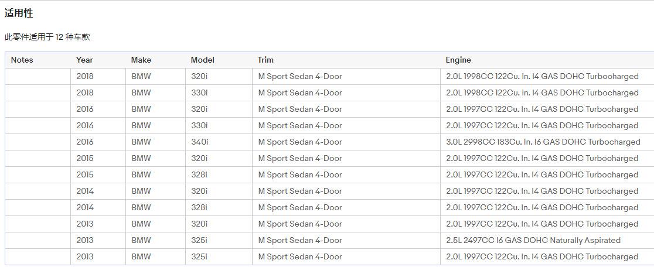Image resolution: width=654 pixels, height=267 pixels.
Task: Click the 3.0L 2998CC I6 engine cell
Action: point(543,142)
